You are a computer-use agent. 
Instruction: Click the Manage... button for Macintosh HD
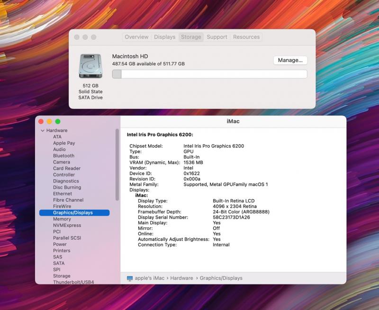(x=290, y=60)
